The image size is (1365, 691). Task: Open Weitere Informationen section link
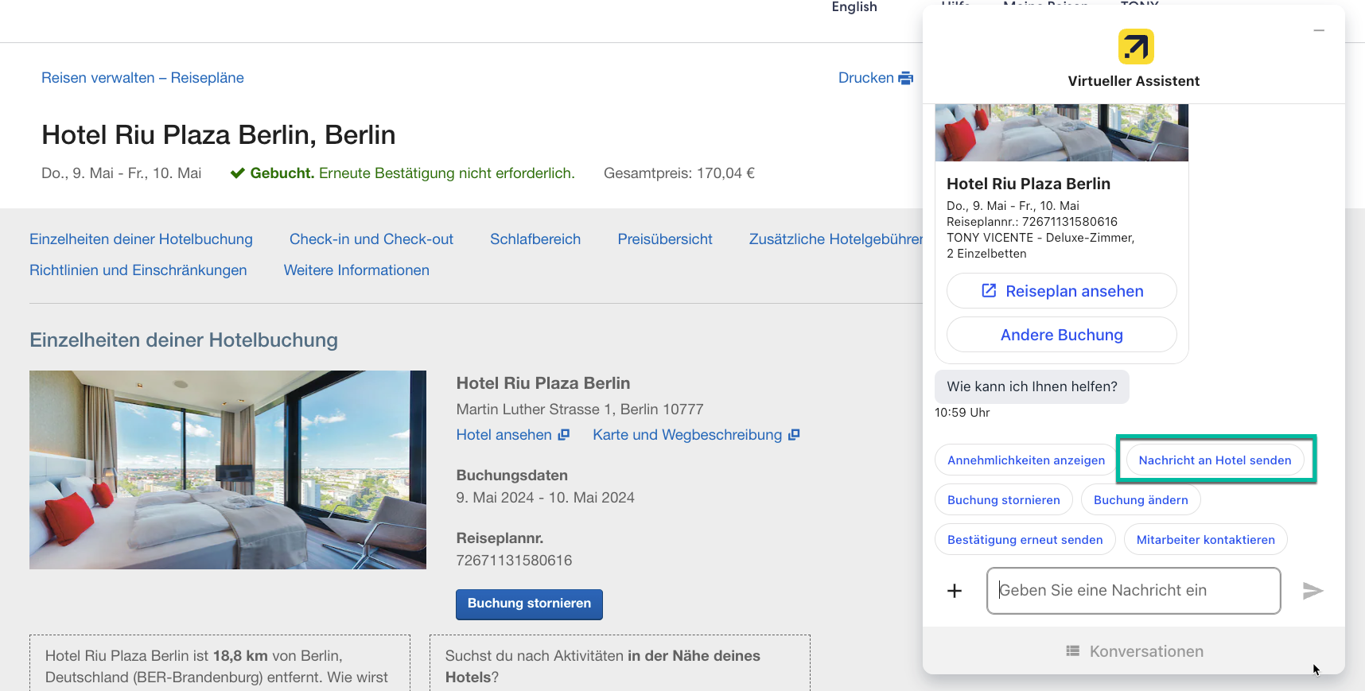tap(356, 270)
